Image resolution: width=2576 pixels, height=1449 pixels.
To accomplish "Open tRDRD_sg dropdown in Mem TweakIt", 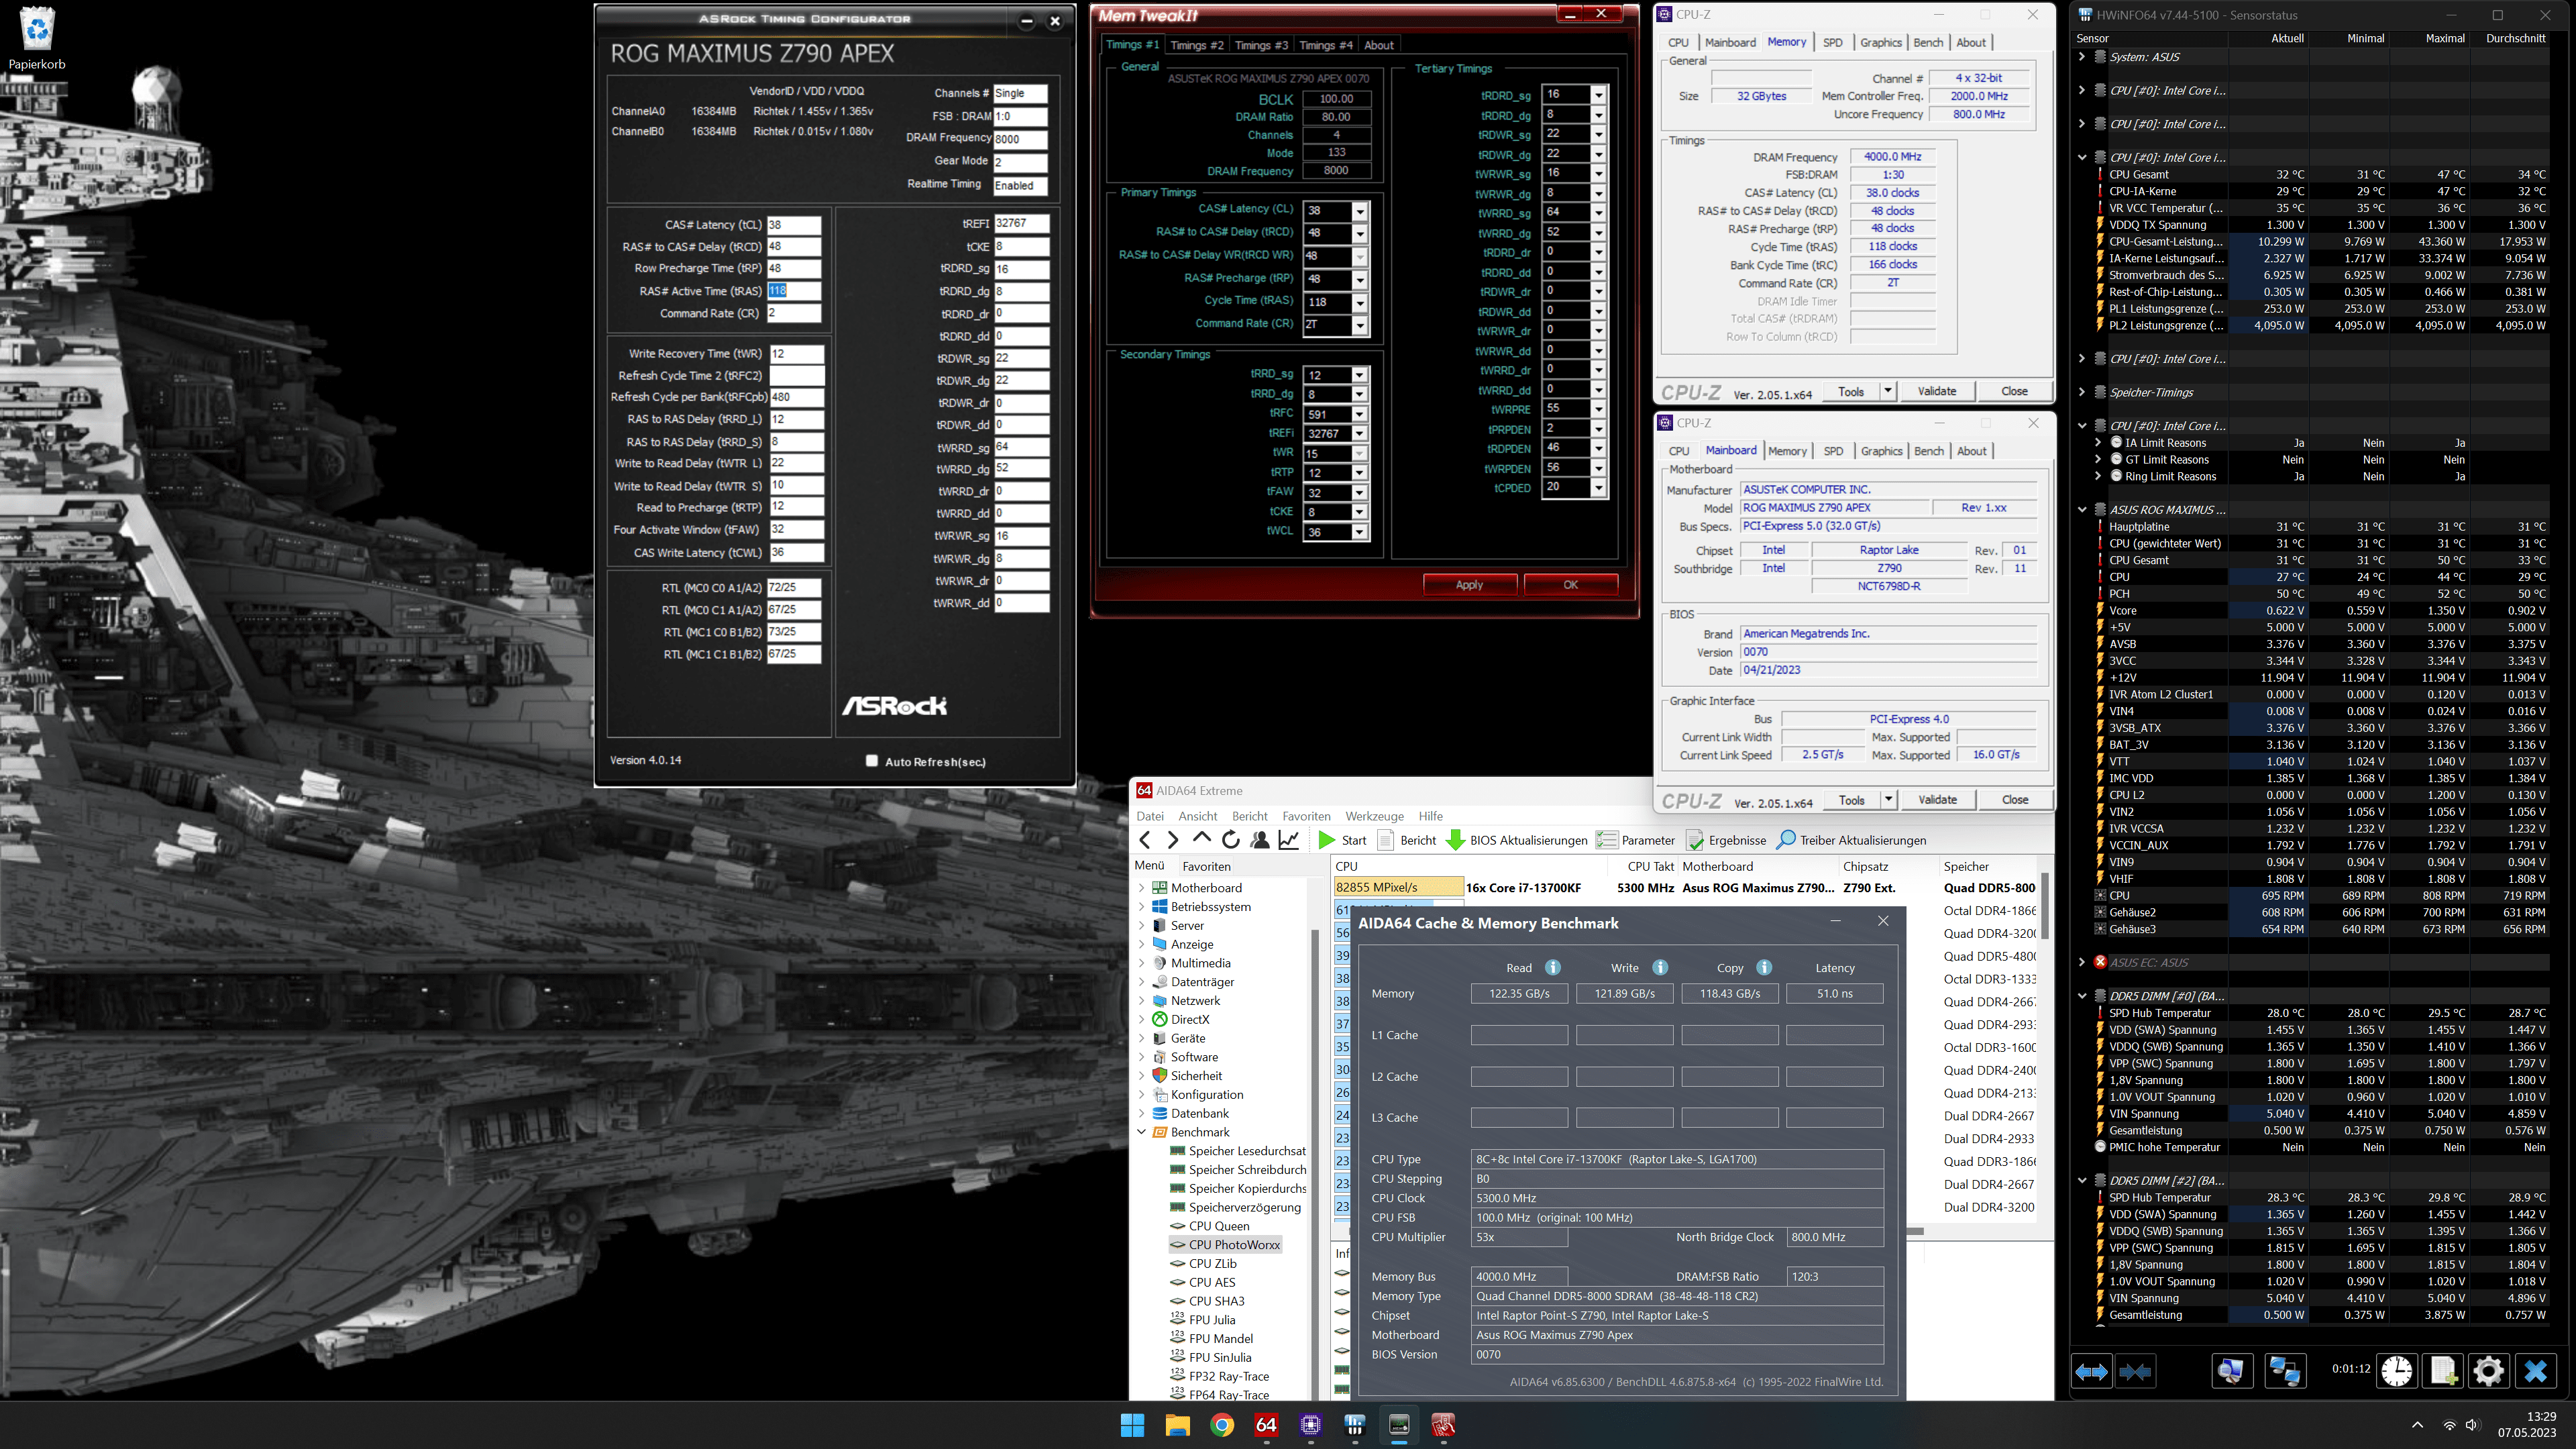I will pos(1598,95).
